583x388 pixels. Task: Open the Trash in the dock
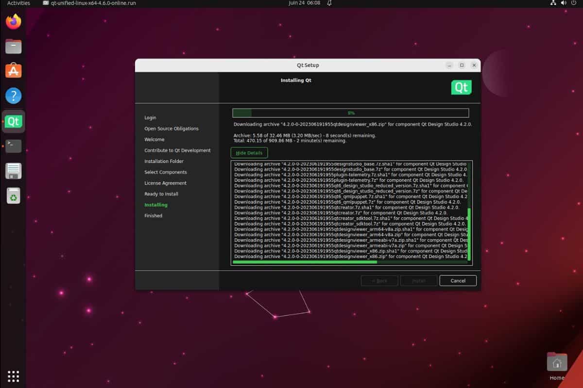tap(14, 196)
